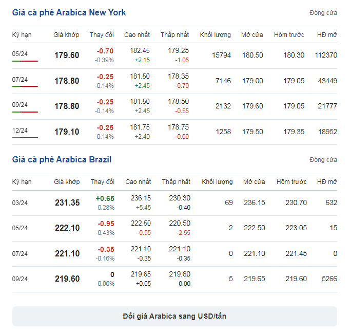This screenshot has height=332, width=350.
Task: Select the 12/24 New York contract term
Action: click(x=20, y=131)
